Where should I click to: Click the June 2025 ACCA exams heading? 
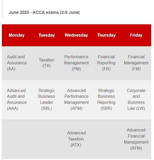(x=44, y=13)
